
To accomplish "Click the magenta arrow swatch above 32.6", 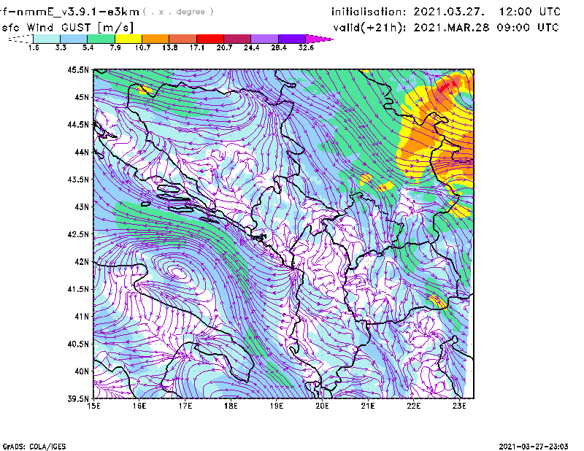I will click(319, 39).
